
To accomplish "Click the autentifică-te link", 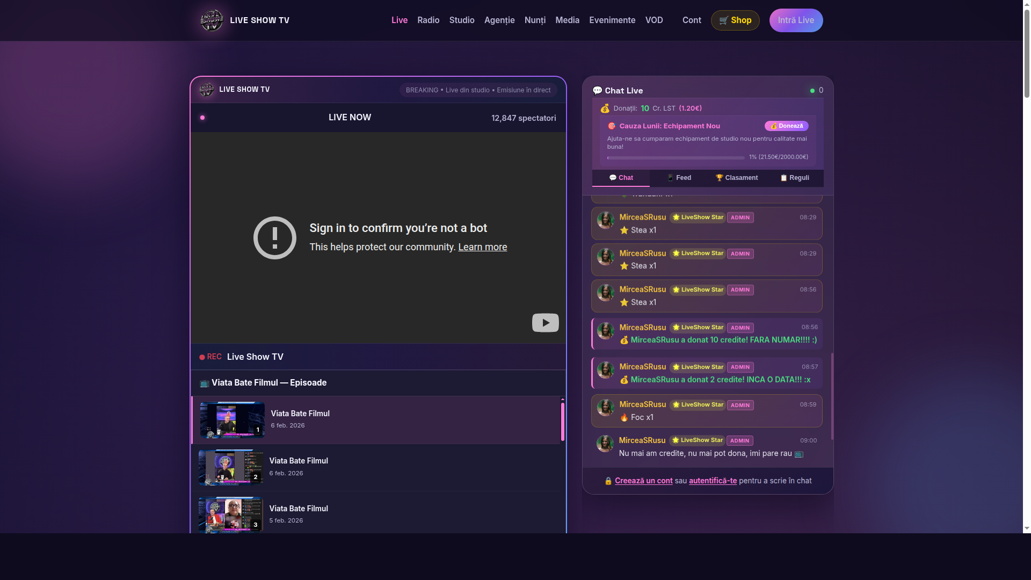I will (713, 481).
